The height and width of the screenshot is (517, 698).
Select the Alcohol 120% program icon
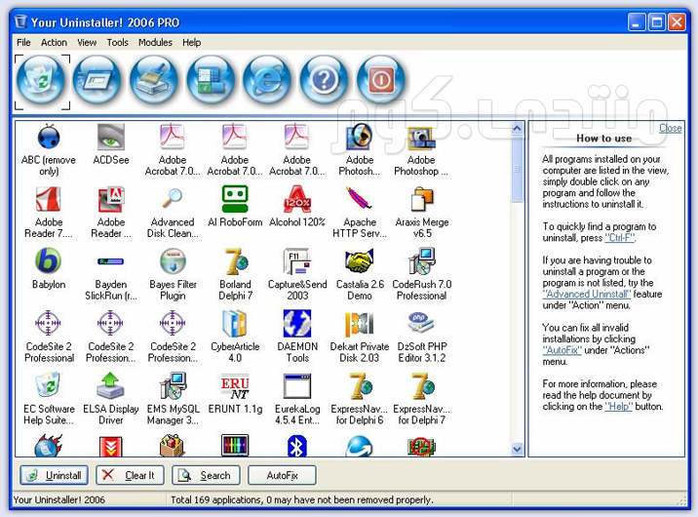297,201
